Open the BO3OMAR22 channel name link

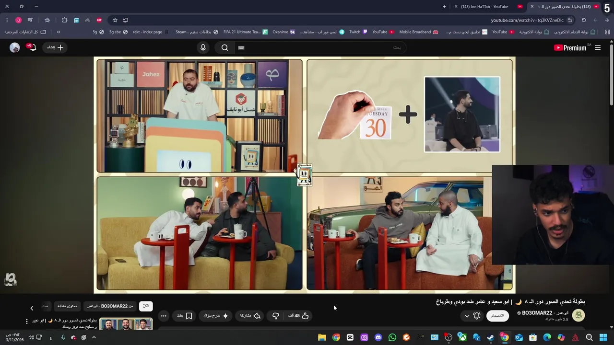pos(545,313)
